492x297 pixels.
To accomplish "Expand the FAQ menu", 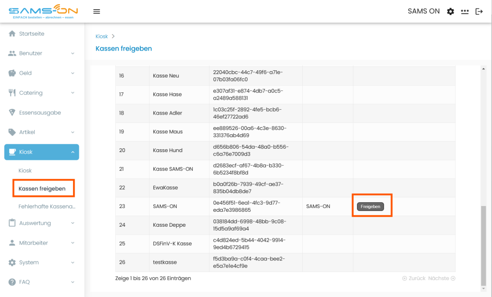I will 42,282.
